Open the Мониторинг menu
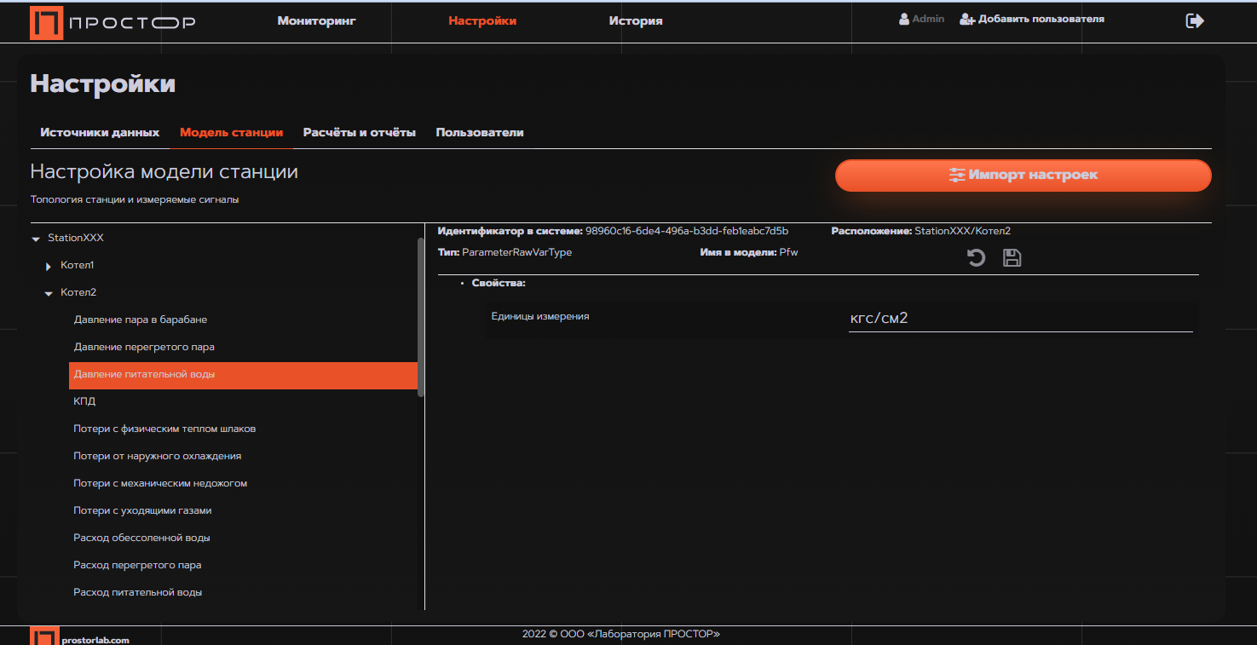Image resolution: width=1257 pixels, height=645 pixels. (x=316, y=21)
